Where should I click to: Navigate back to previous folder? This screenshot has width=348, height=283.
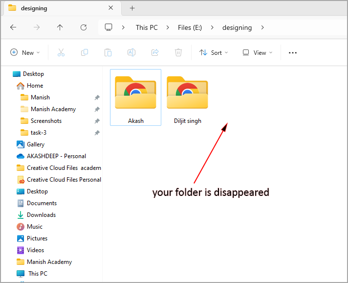click(13, 27)
